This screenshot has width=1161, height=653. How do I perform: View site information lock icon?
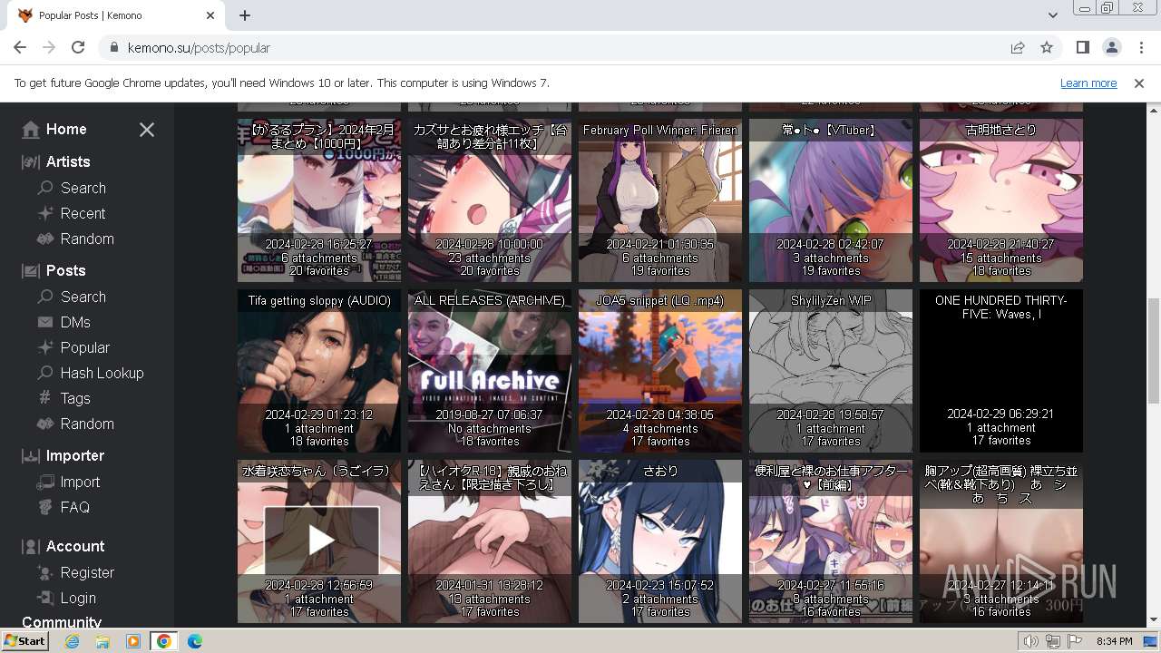point(114,47)
